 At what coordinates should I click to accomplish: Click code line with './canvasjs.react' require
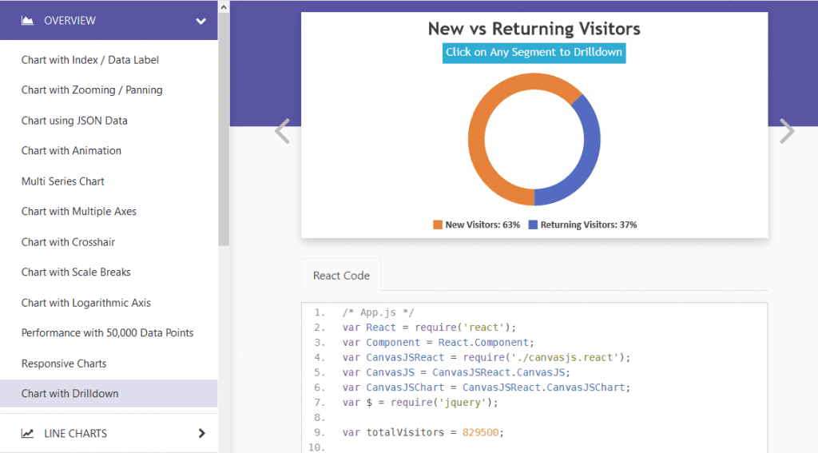486,357
